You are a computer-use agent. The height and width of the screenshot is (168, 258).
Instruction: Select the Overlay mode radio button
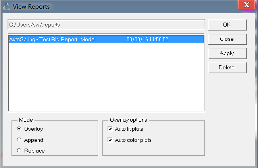pos(19,129)
